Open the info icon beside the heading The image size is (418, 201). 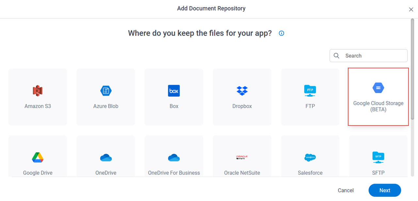[x=281, y=33]
